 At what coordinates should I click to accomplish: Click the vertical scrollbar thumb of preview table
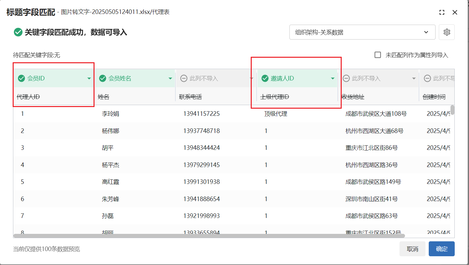click(452, 110)
